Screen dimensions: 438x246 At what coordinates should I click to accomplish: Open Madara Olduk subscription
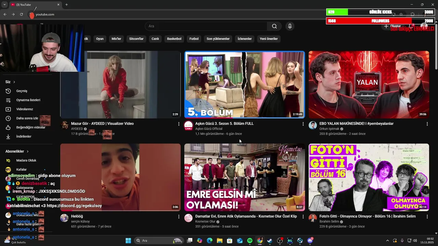(x=26, y=160)
